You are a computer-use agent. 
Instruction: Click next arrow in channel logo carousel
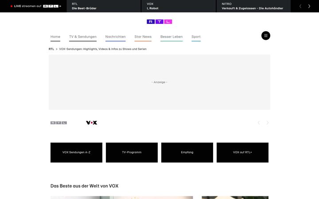(268, 122)
